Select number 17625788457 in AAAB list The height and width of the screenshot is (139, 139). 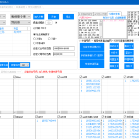[93, 137]
